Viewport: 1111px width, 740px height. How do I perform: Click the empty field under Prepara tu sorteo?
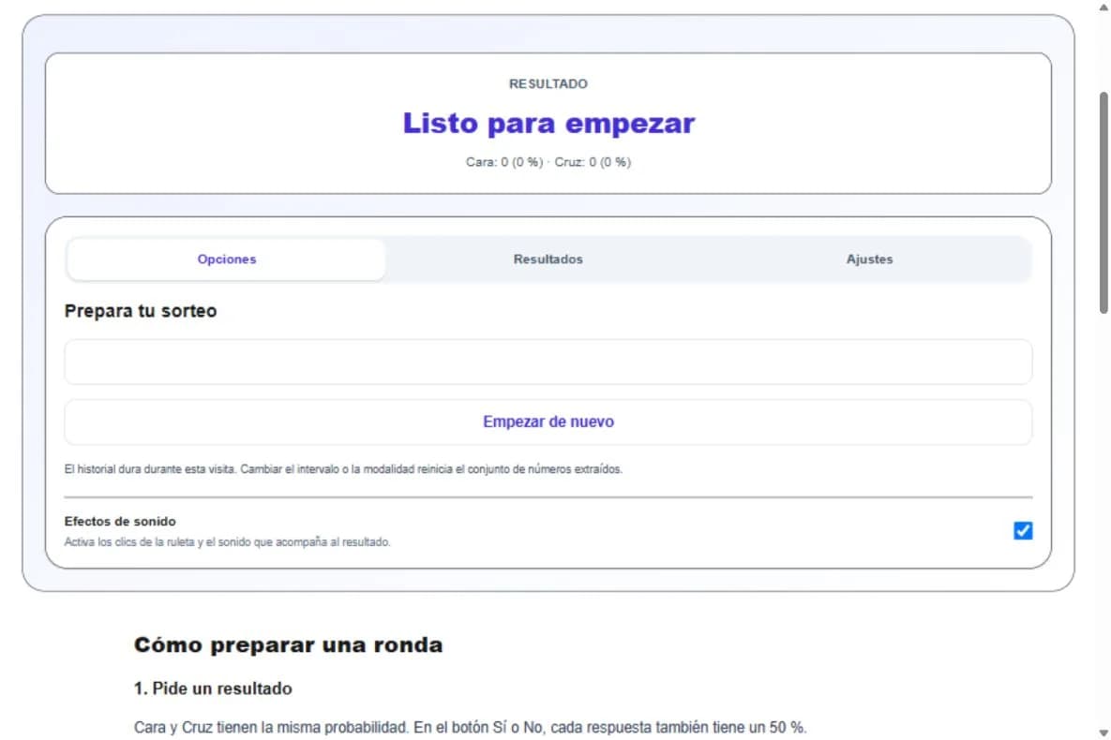pos(548,362)
